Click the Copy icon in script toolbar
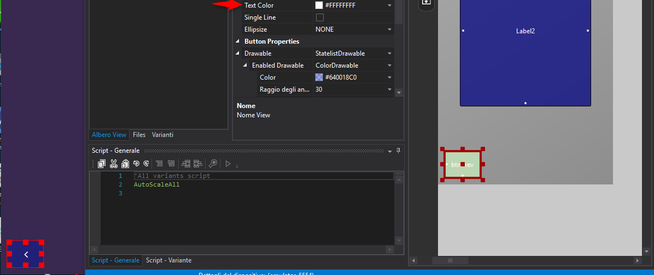Viewport: 654px width, 275px height. tap(102, 164)
